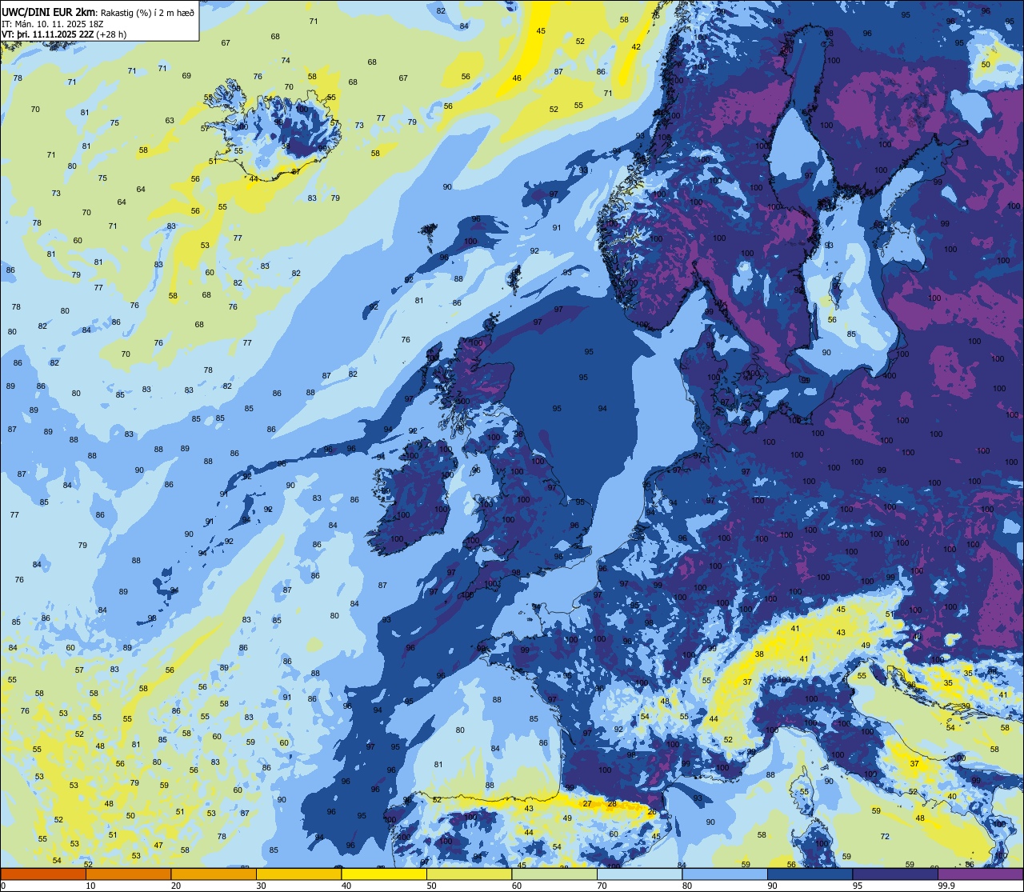Image resolution: width=1024 pixels, height=892 pixels.
Task: Click the humidity value 74 north of Iceland
Action: [286, 61]
